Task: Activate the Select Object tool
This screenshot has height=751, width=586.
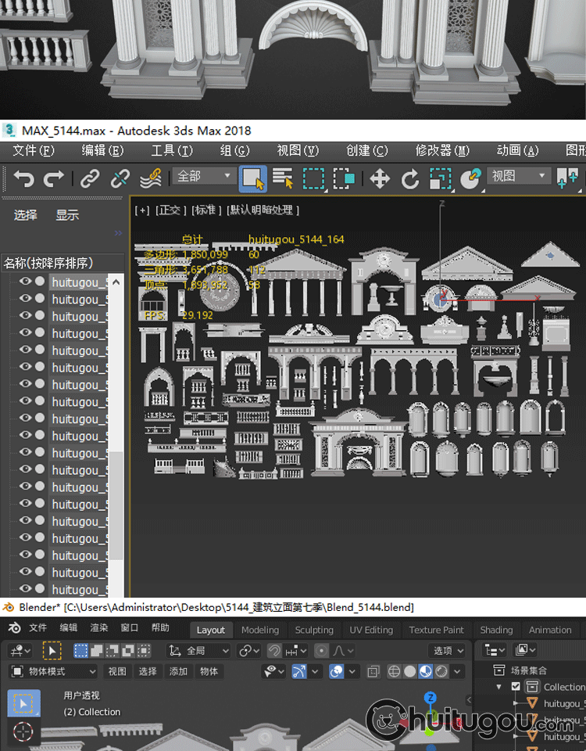Action: 252,178
